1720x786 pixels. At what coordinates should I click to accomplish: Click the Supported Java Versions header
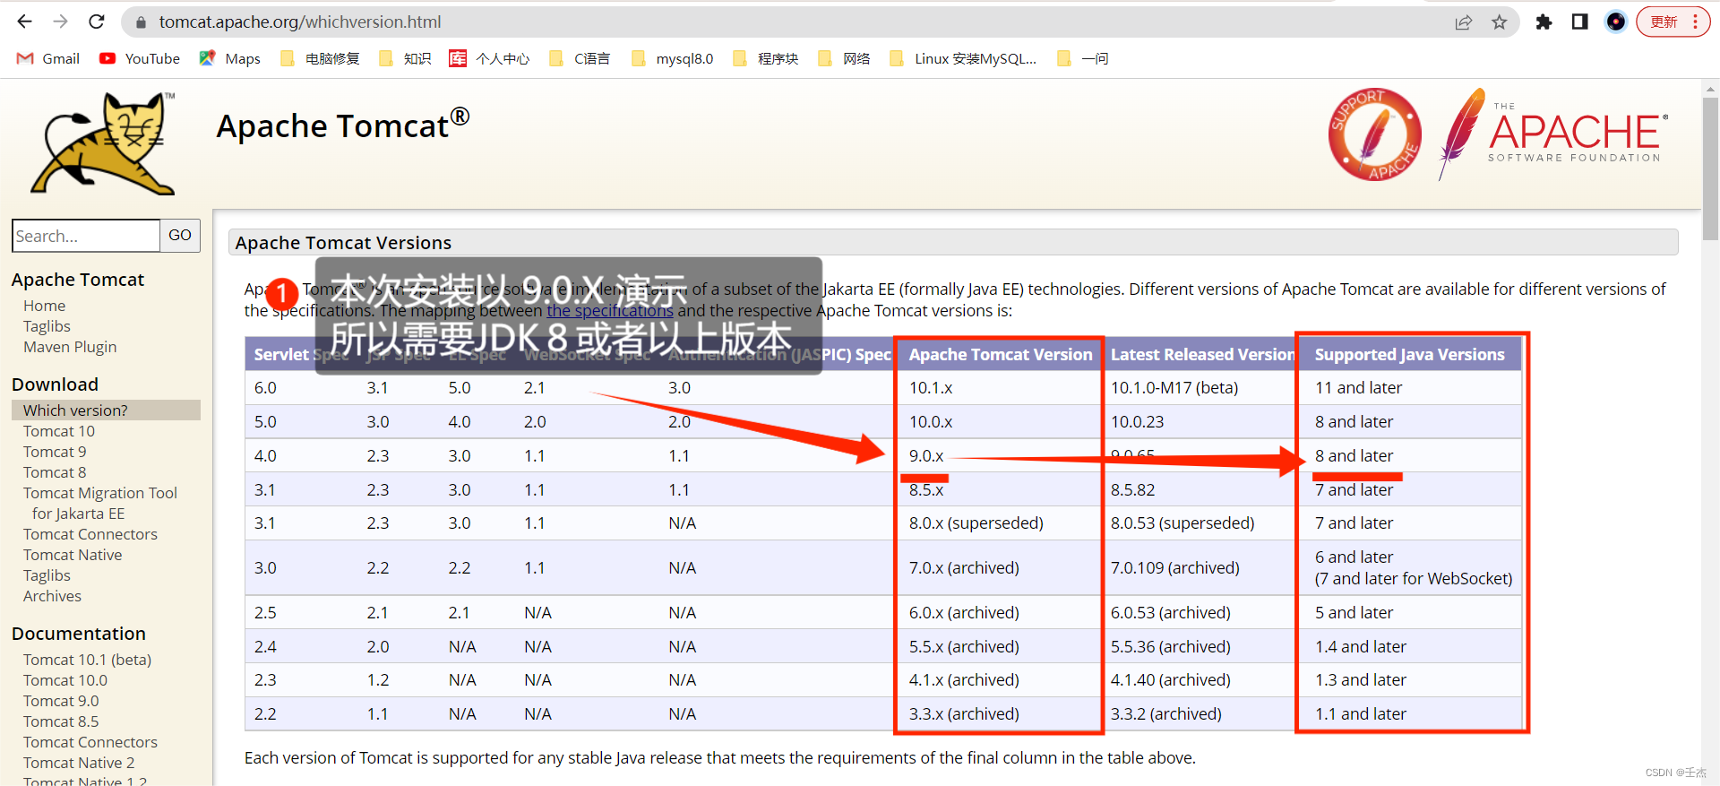tap(1410, 355)
